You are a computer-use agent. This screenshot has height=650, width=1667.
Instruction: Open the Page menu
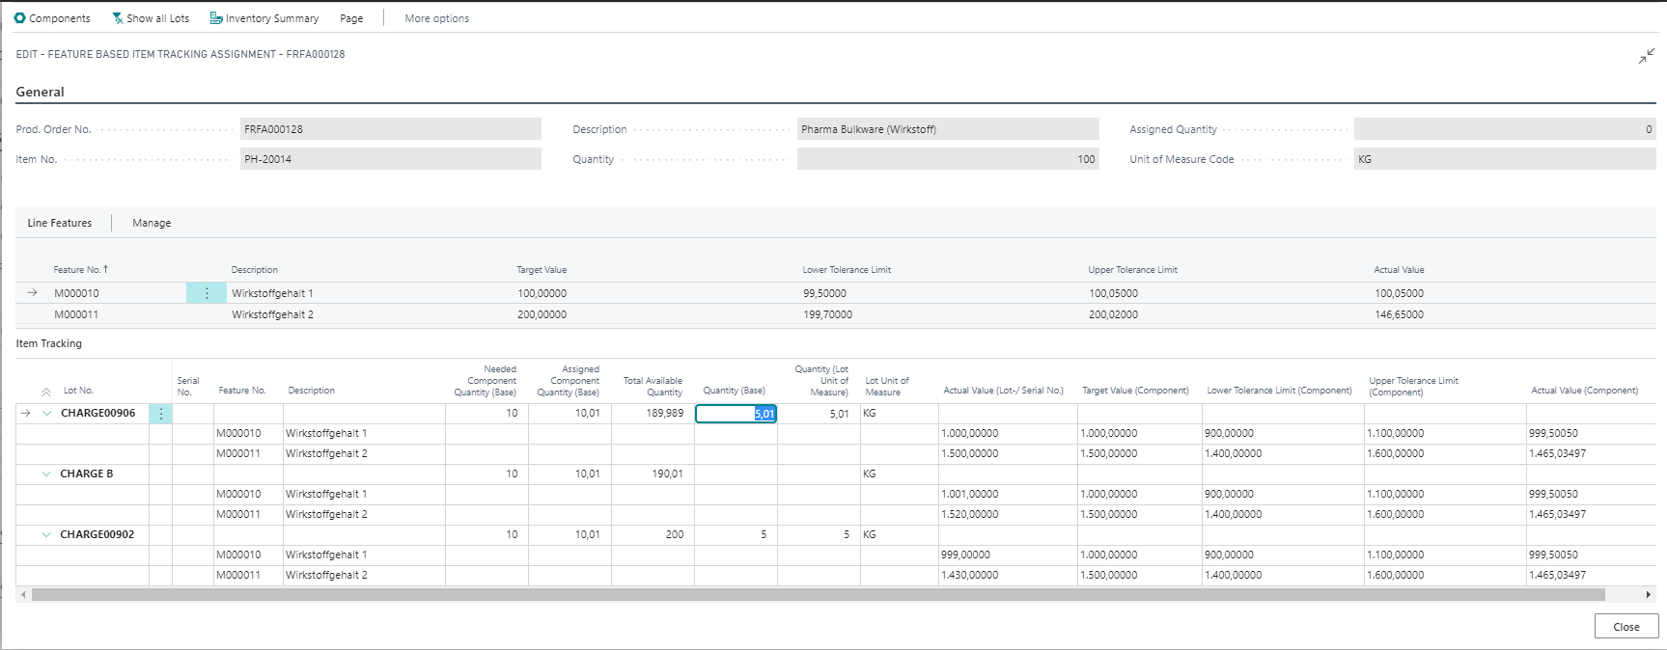[351, 18]
